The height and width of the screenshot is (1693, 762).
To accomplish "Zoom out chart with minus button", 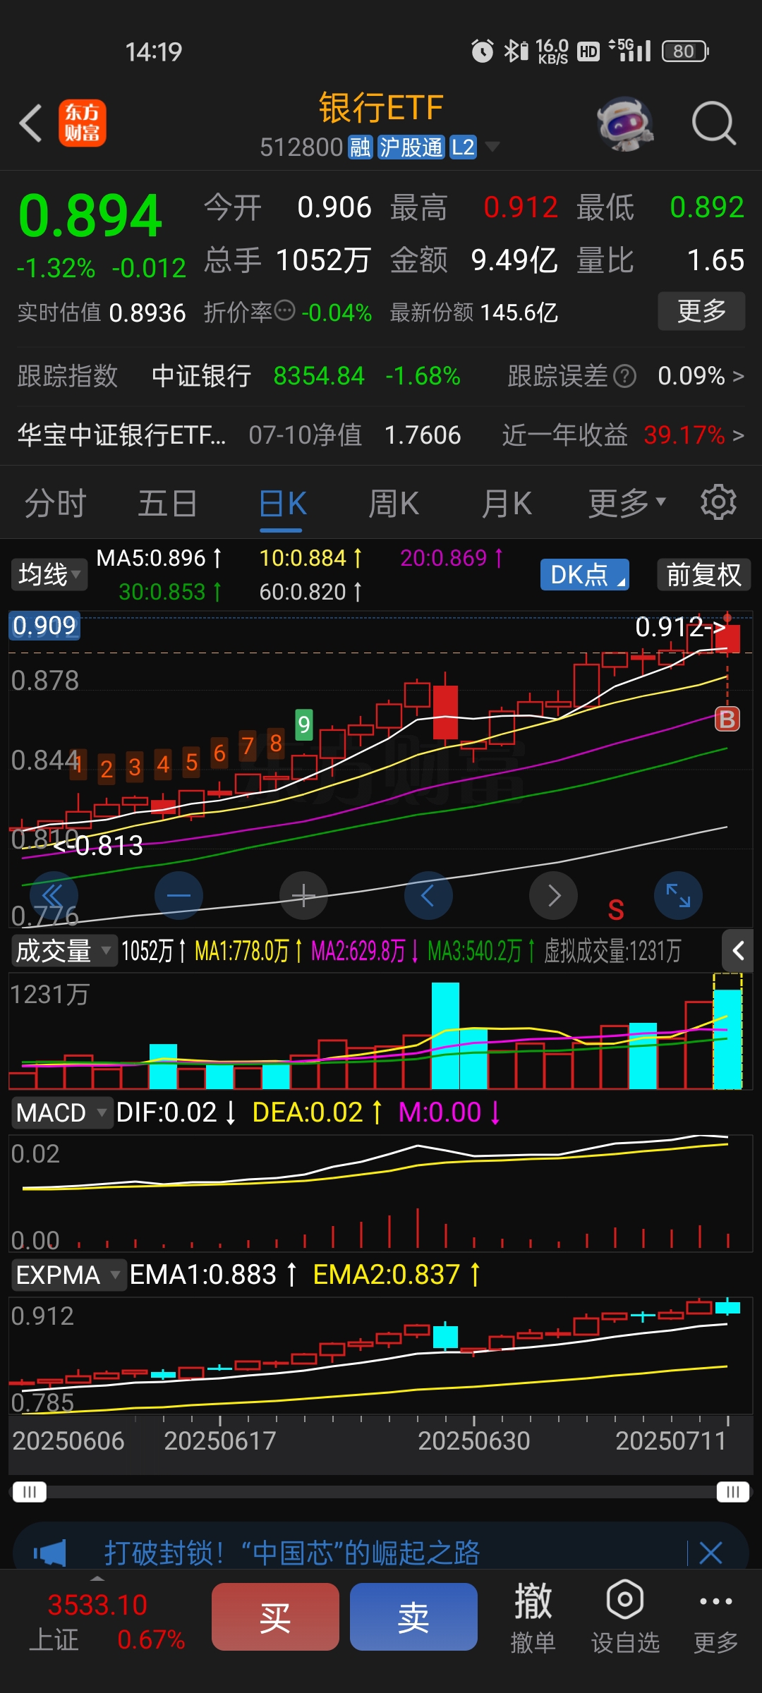I will tap(179, 896).
